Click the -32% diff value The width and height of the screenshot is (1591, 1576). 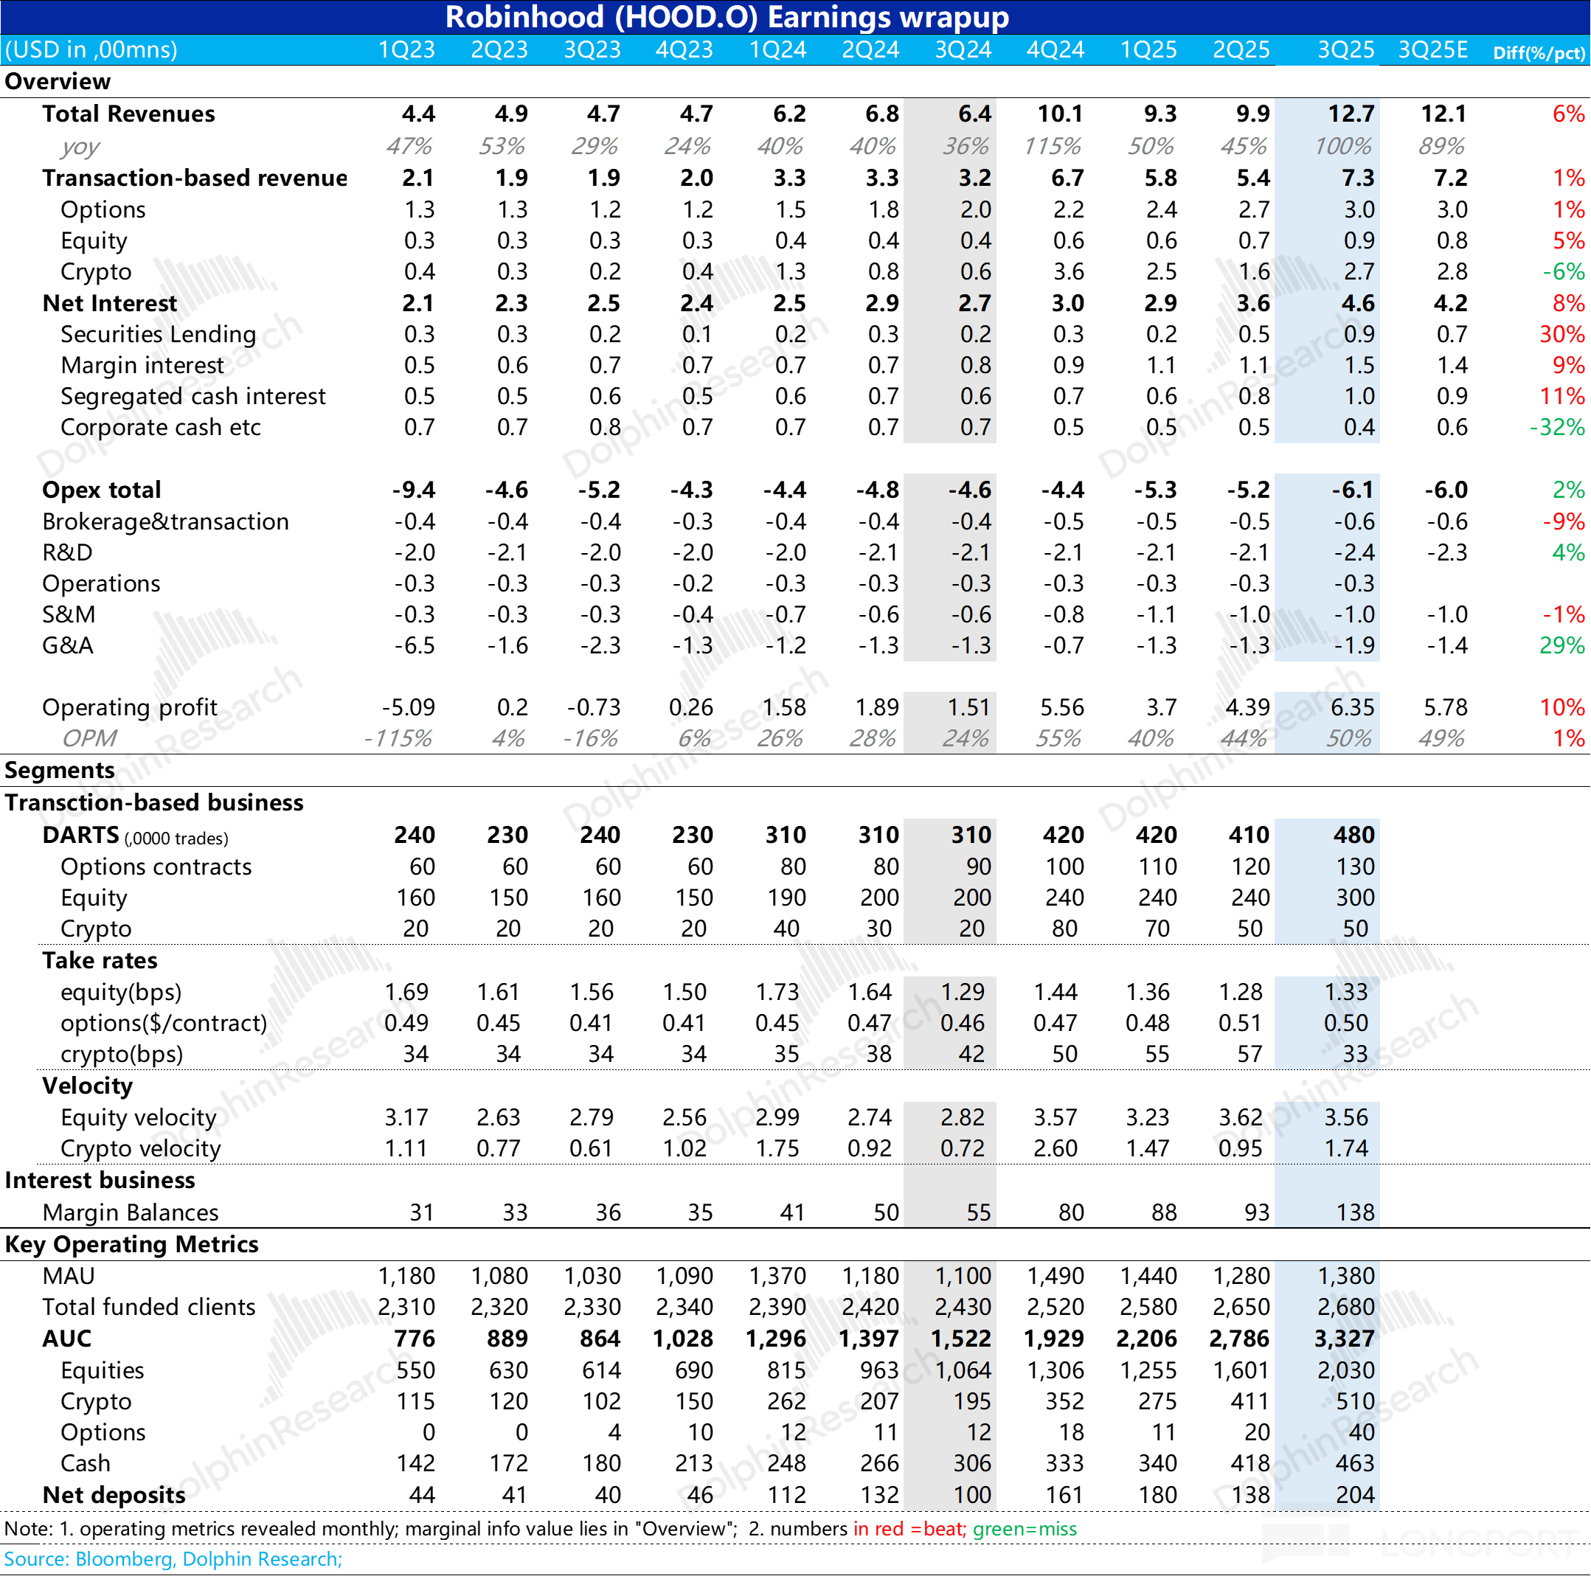(1556, 427)
